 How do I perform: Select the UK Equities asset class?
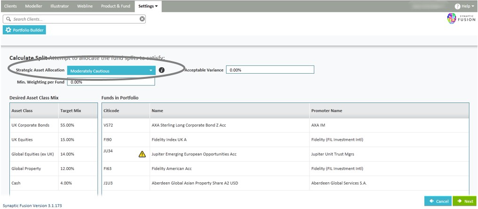(x=22, y=139)
